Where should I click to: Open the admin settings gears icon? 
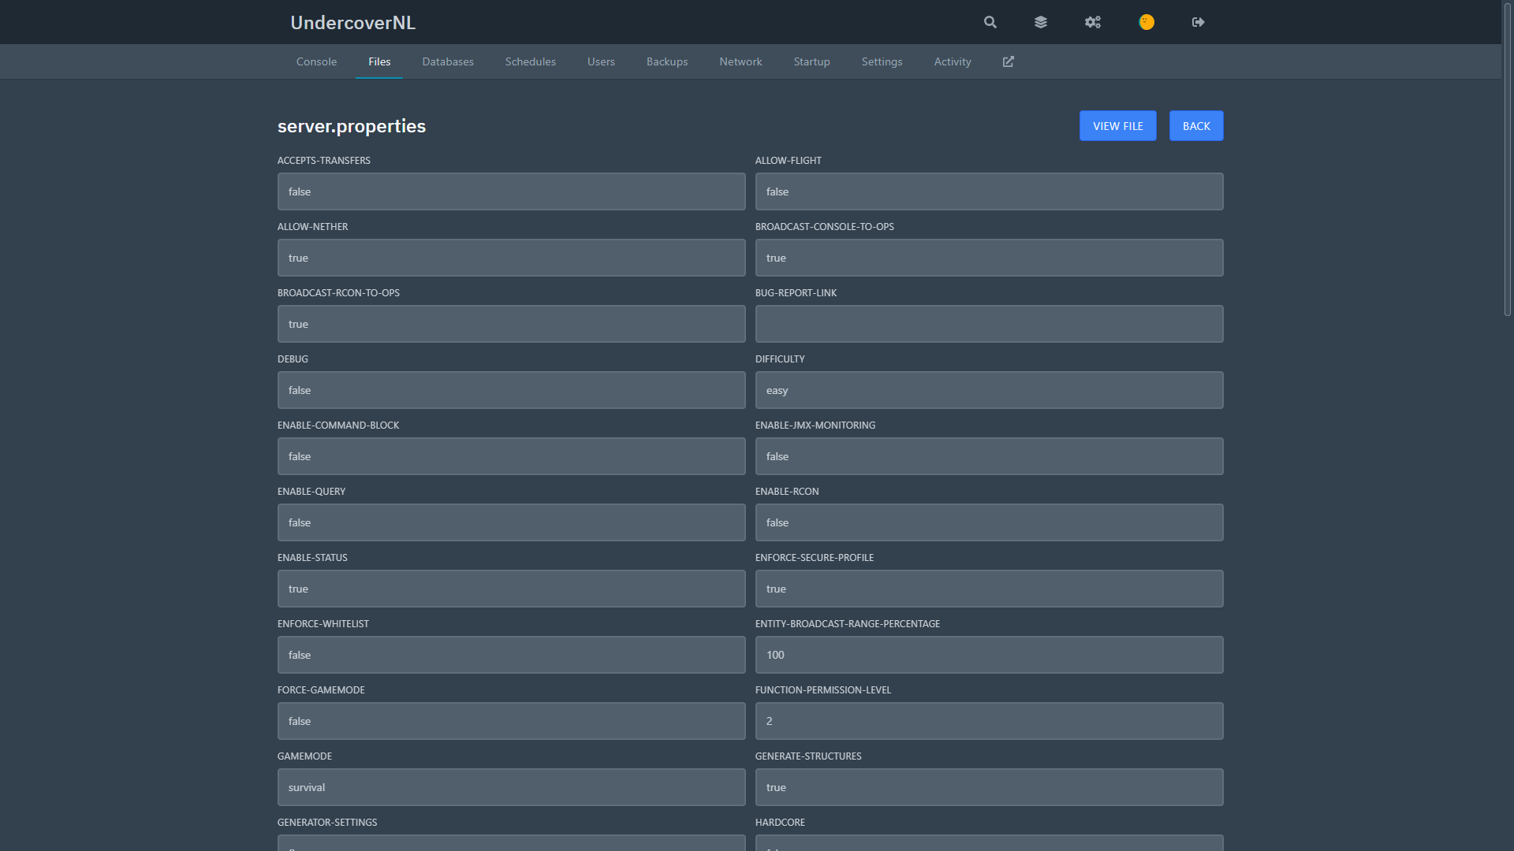pos(1092,22)
